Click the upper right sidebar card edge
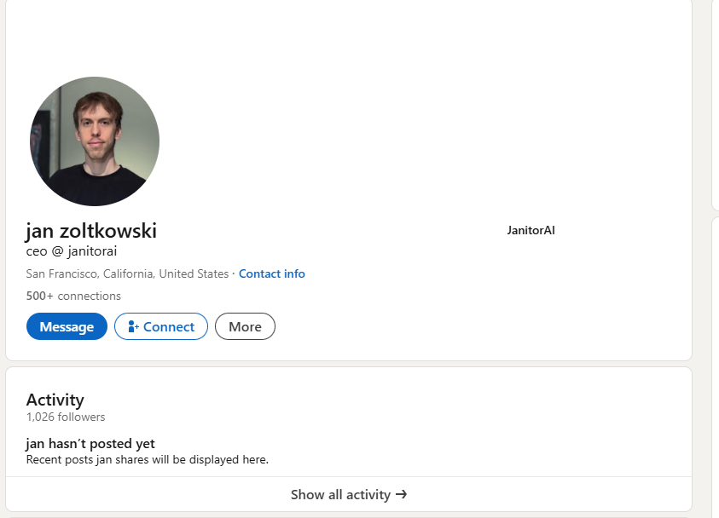The height and width of the screenshot is (518, 719). tap(715, 102)
